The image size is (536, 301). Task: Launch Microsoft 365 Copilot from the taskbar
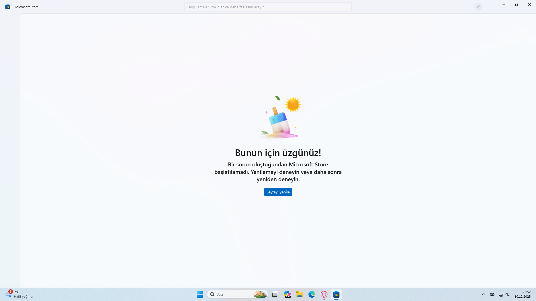(287, 294)
